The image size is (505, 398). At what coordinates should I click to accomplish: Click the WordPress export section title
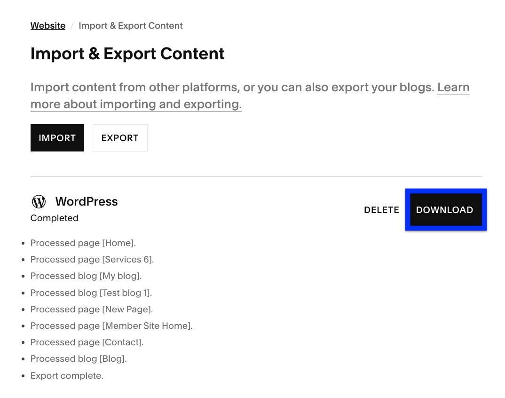87,201
